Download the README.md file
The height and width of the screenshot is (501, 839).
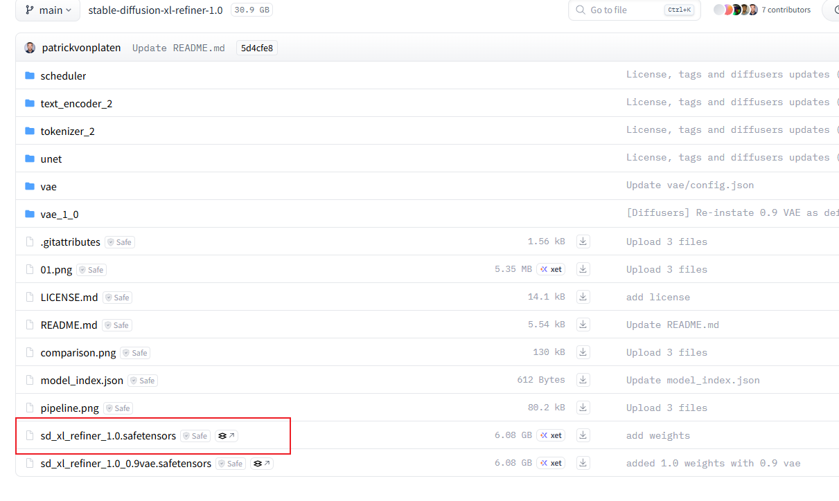click(583, 325)
